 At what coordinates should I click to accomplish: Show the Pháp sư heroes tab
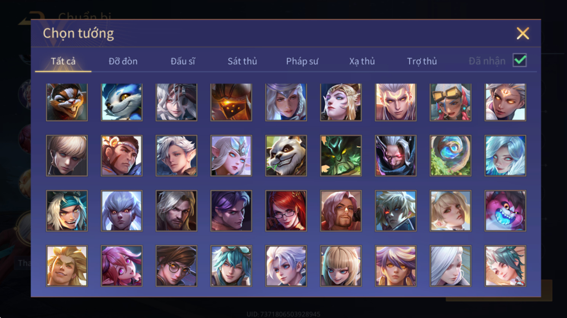[302, 61]
